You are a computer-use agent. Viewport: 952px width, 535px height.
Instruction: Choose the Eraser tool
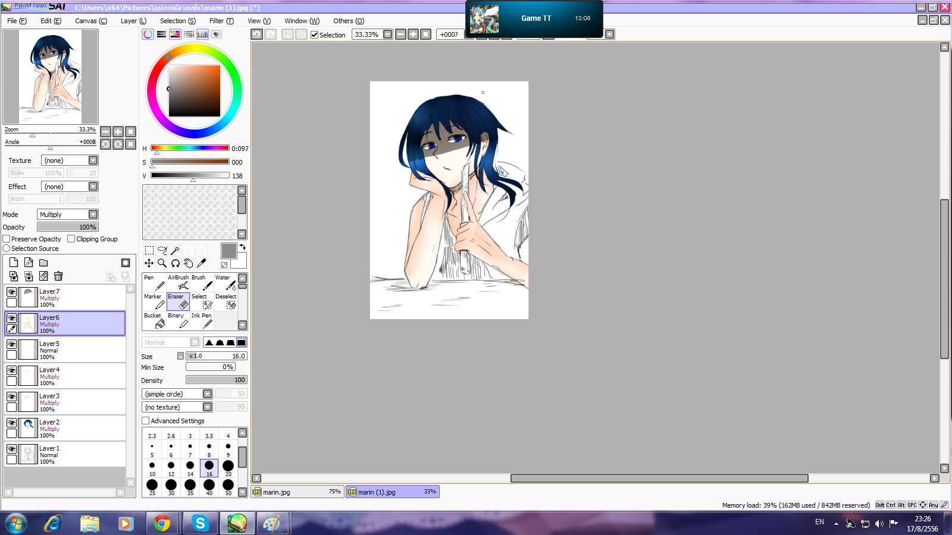coord(178,301)
